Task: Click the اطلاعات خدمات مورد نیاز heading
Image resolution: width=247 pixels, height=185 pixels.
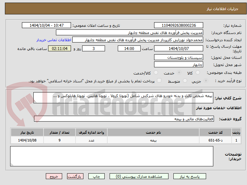Action: pos(219,108)
